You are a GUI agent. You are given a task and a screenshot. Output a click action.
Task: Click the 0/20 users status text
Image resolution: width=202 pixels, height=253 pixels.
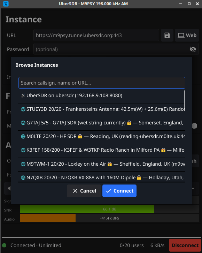(x=132, y=245)
